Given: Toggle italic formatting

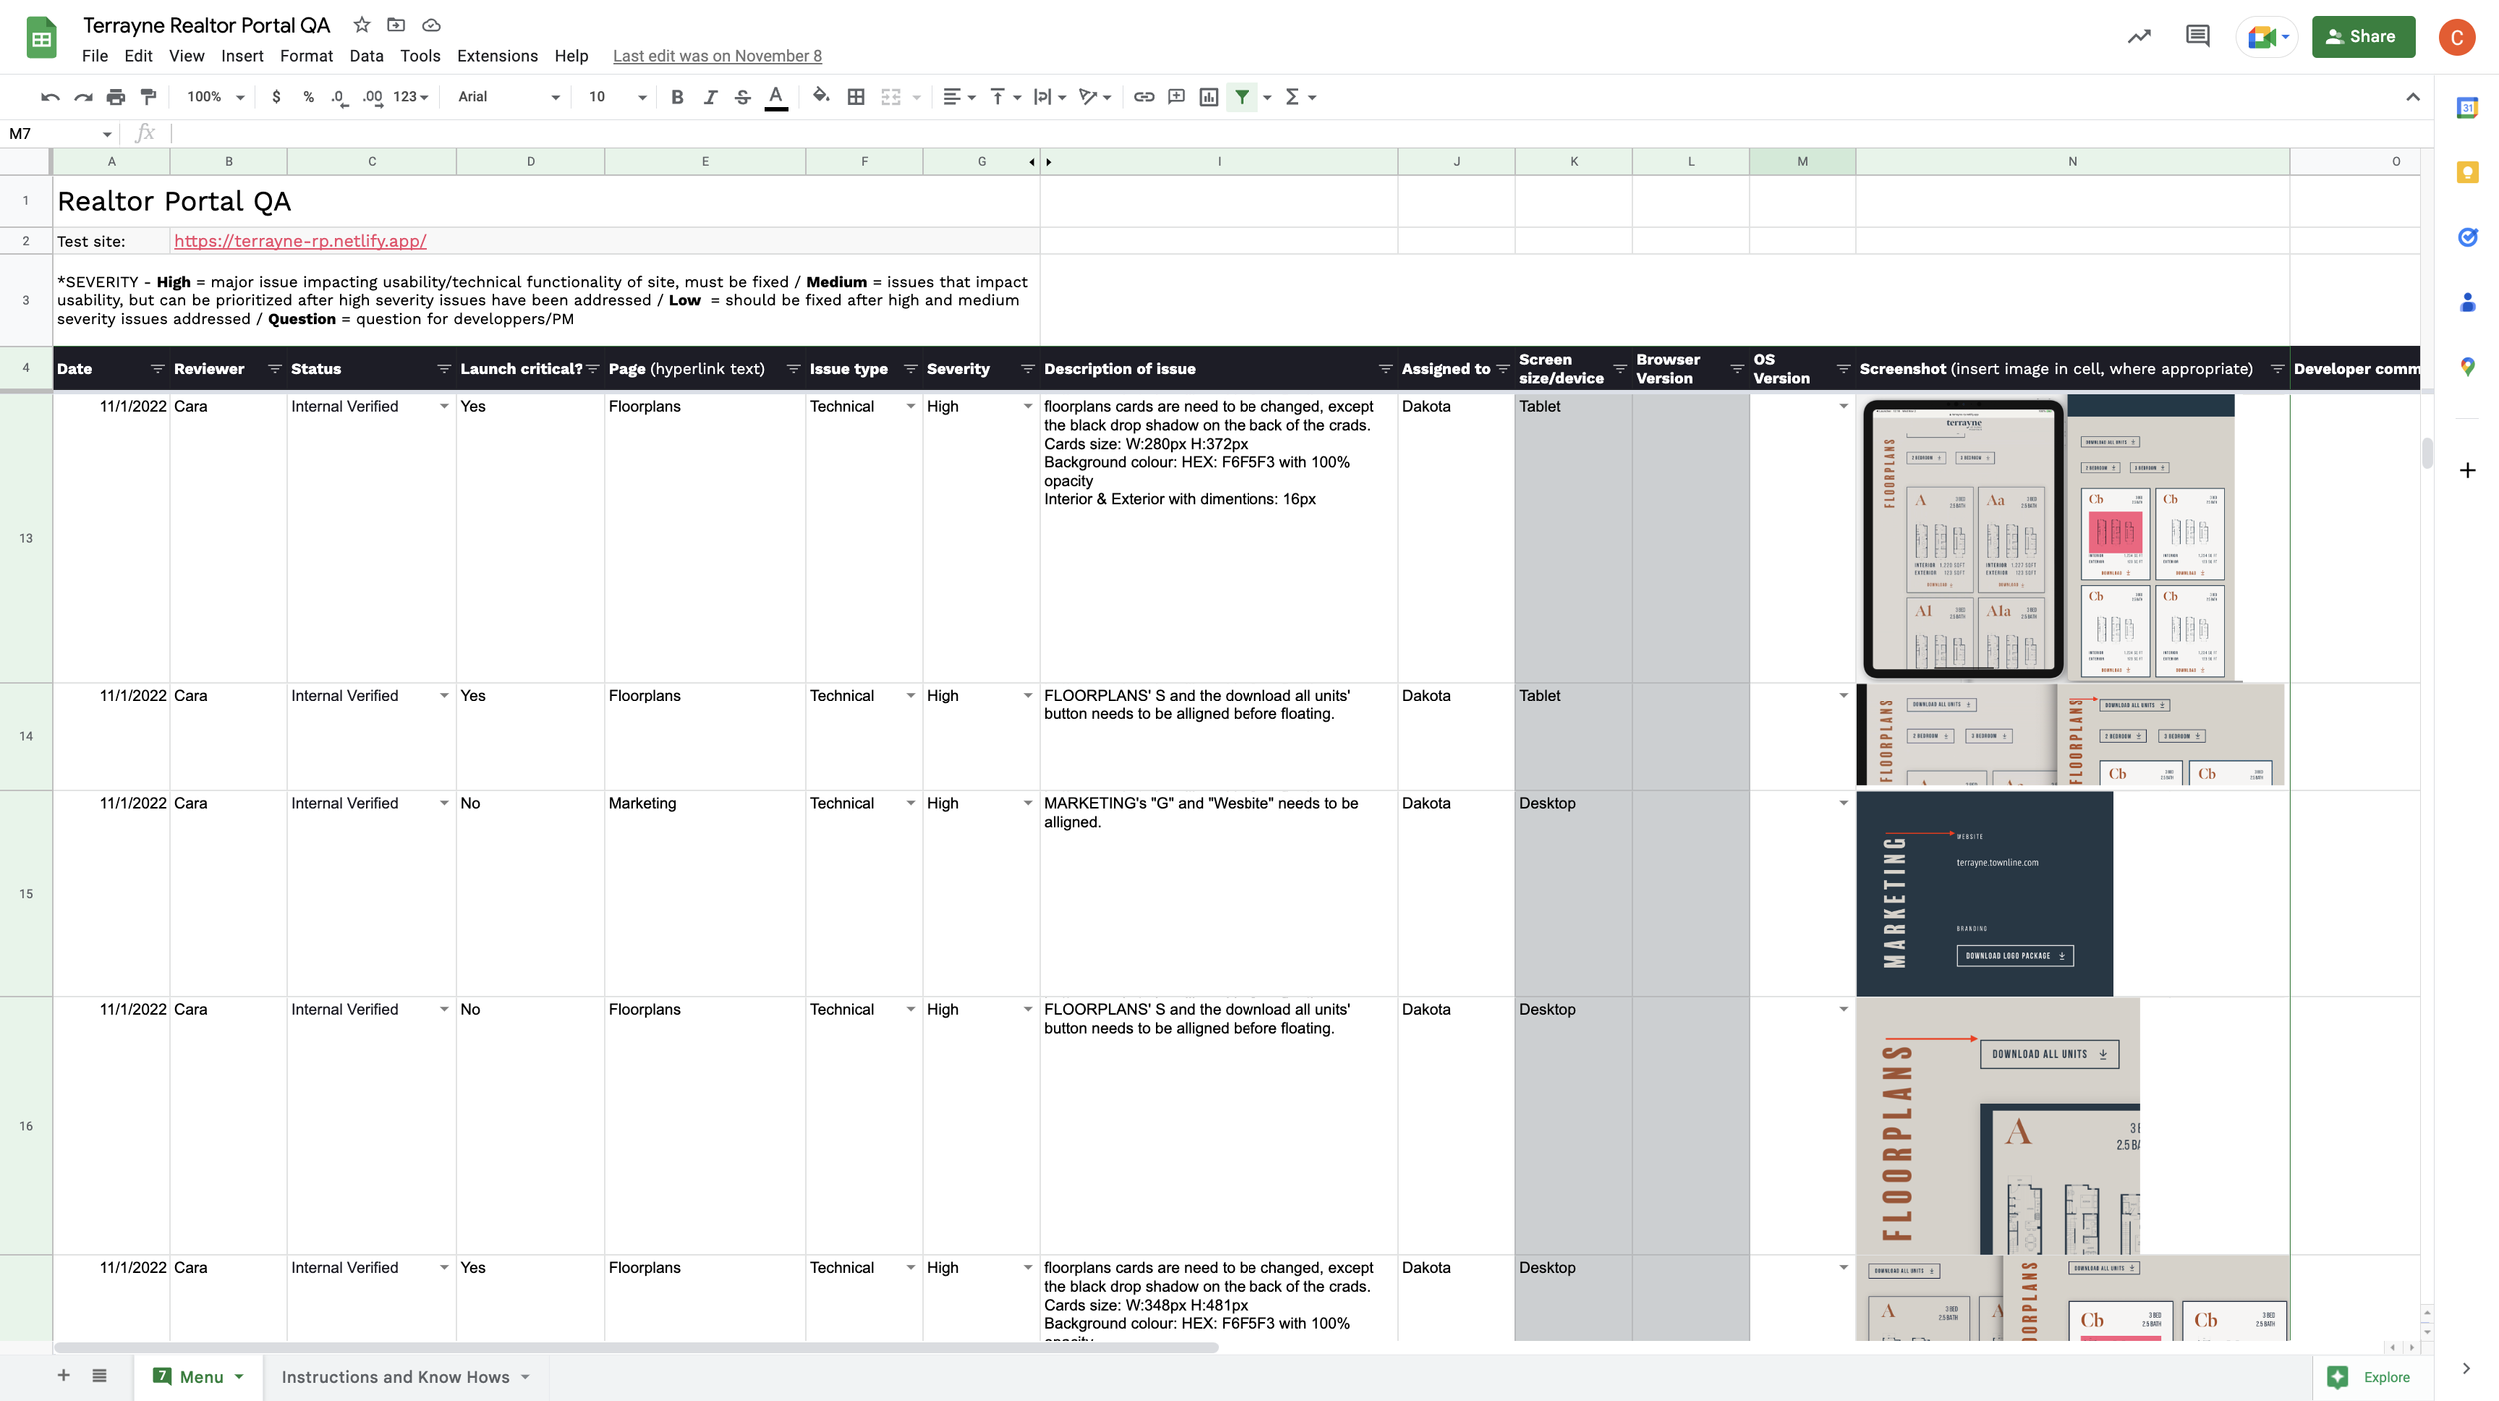Looking at the screenshot, I should click(710, 97).
